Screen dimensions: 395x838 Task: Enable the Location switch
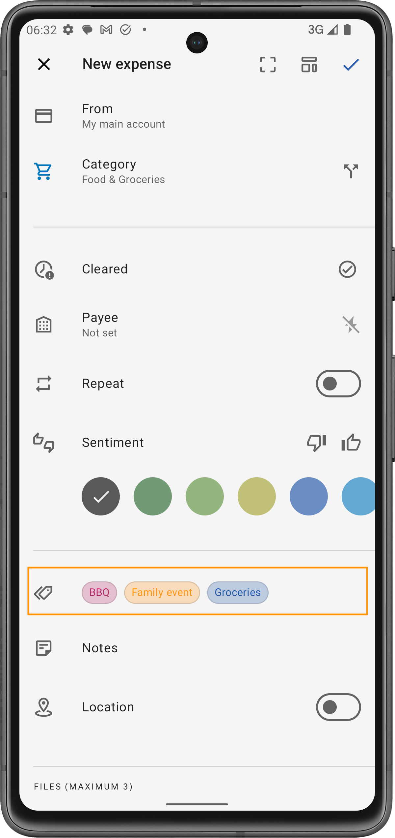coord(338,707)
